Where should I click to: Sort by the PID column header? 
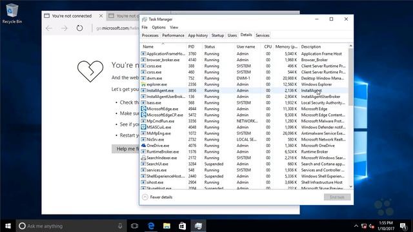tap(194, 46)
